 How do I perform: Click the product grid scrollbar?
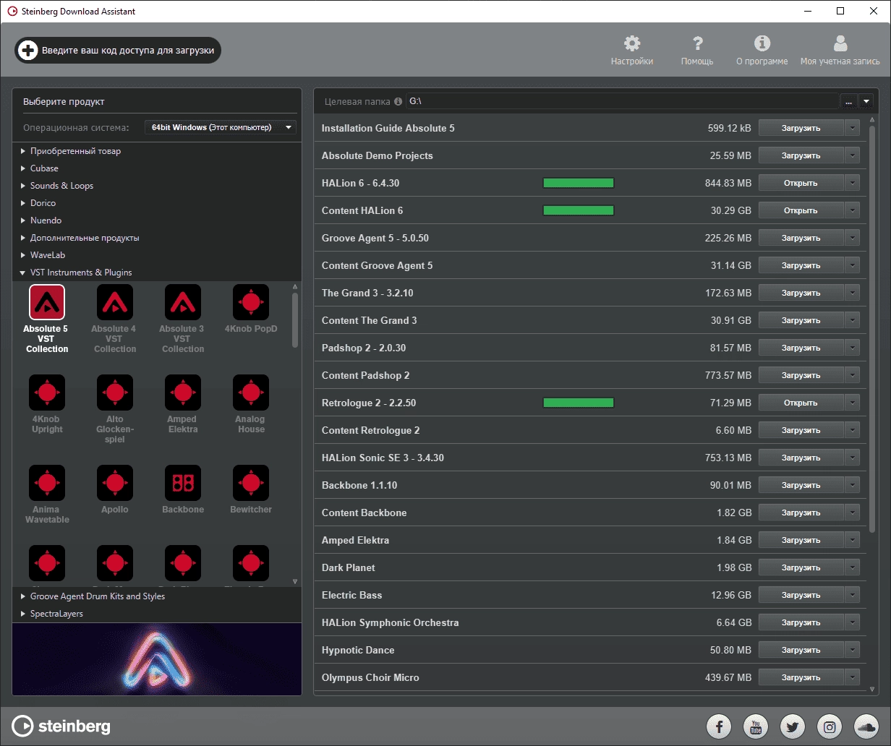pos(294,320)
